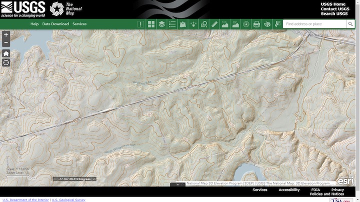360x202 pixels.
Task: Click the home default extent button
Action: 6,53
